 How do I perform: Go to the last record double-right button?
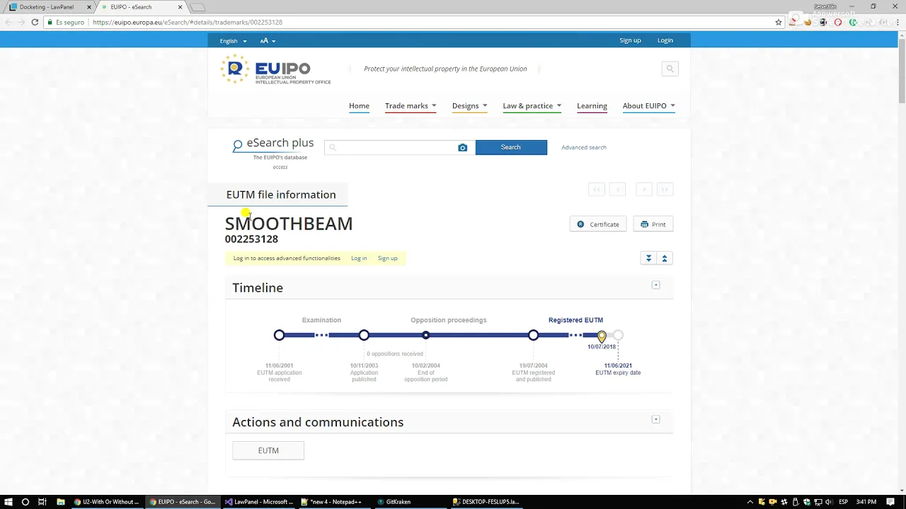665,189
